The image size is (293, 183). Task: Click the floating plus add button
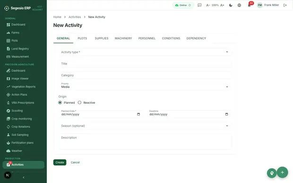282,172
